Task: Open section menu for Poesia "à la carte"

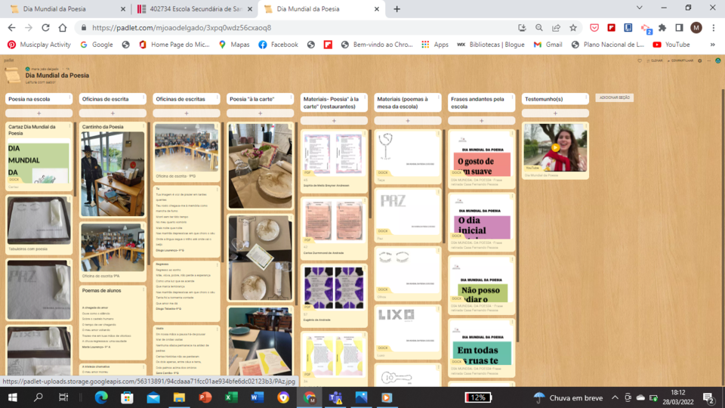Action: click(x=291, y=98)
